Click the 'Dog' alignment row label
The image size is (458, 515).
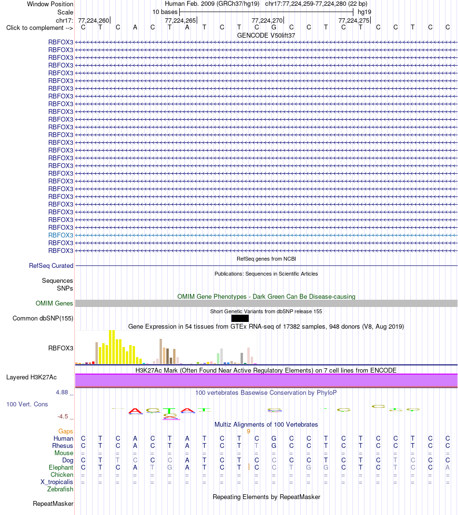click(67, 460)
